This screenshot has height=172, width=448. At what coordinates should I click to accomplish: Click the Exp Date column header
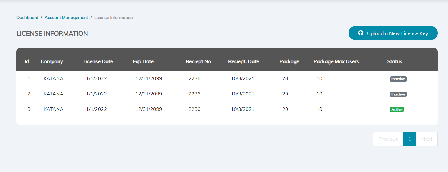143,61
